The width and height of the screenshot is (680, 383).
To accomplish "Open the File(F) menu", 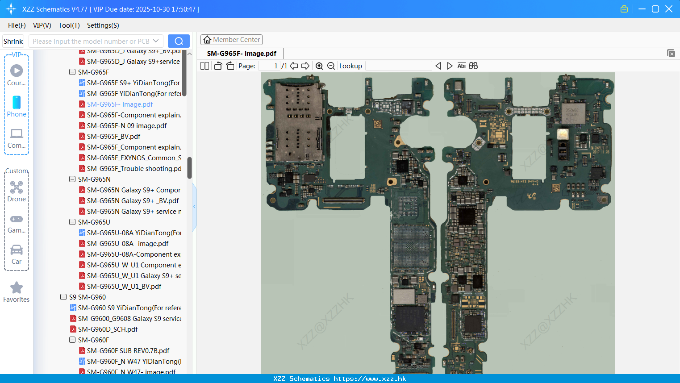I will pos(17,25).
